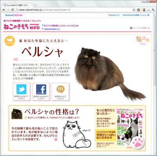Click the yellow 毛柄がいっぱい ねこのきもち banner
Image resolution: width=157 pixels, height=156 pixels.
(106, 135)
